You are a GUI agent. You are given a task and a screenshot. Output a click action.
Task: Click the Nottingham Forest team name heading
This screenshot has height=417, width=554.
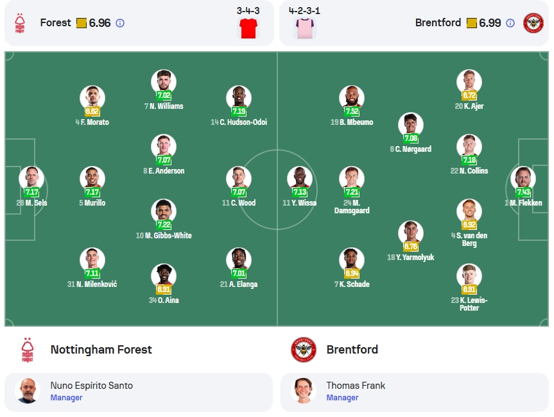coord(101,350)
